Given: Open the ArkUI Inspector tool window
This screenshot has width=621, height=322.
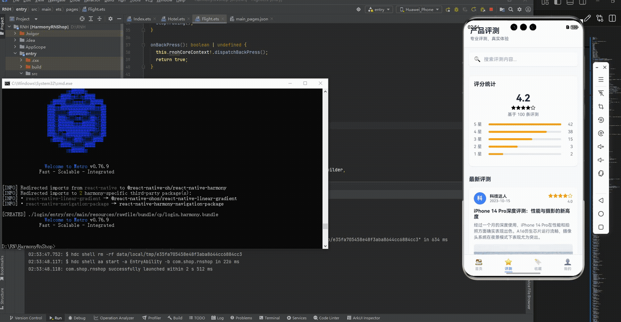Looking at the screenshot, I should pos(363,318).
